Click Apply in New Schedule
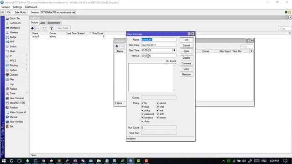Image resolution: width=292 pixels, height=164 pixels. [187, 51]
